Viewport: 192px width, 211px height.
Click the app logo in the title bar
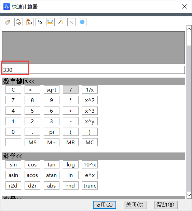[x=7, y=6]
